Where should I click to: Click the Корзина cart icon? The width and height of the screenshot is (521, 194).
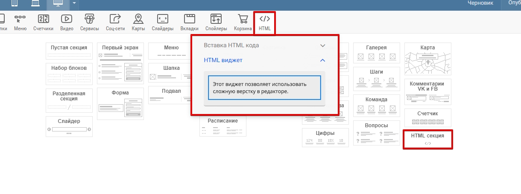243,23
